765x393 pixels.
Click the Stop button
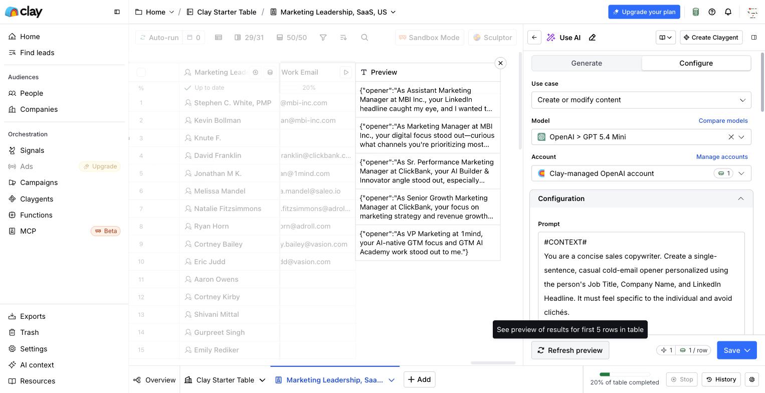pos(682,379)
